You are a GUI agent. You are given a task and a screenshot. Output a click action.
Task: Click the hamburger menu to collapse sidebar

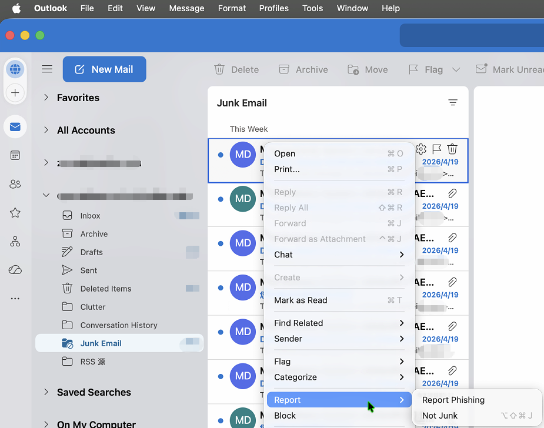pyautogui.click(x=47, y=69)
